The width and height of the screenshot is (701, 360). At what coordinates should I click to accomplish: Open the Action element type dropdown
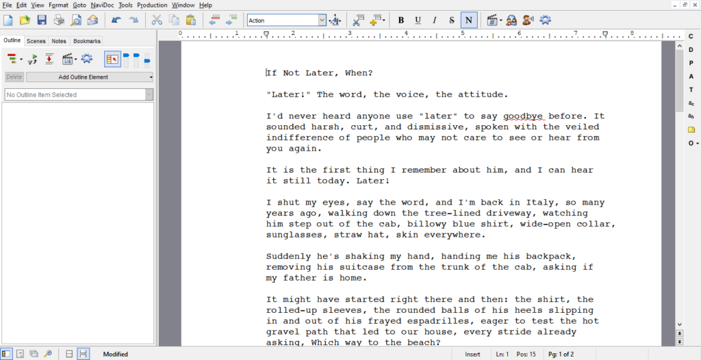click(322, 20)
